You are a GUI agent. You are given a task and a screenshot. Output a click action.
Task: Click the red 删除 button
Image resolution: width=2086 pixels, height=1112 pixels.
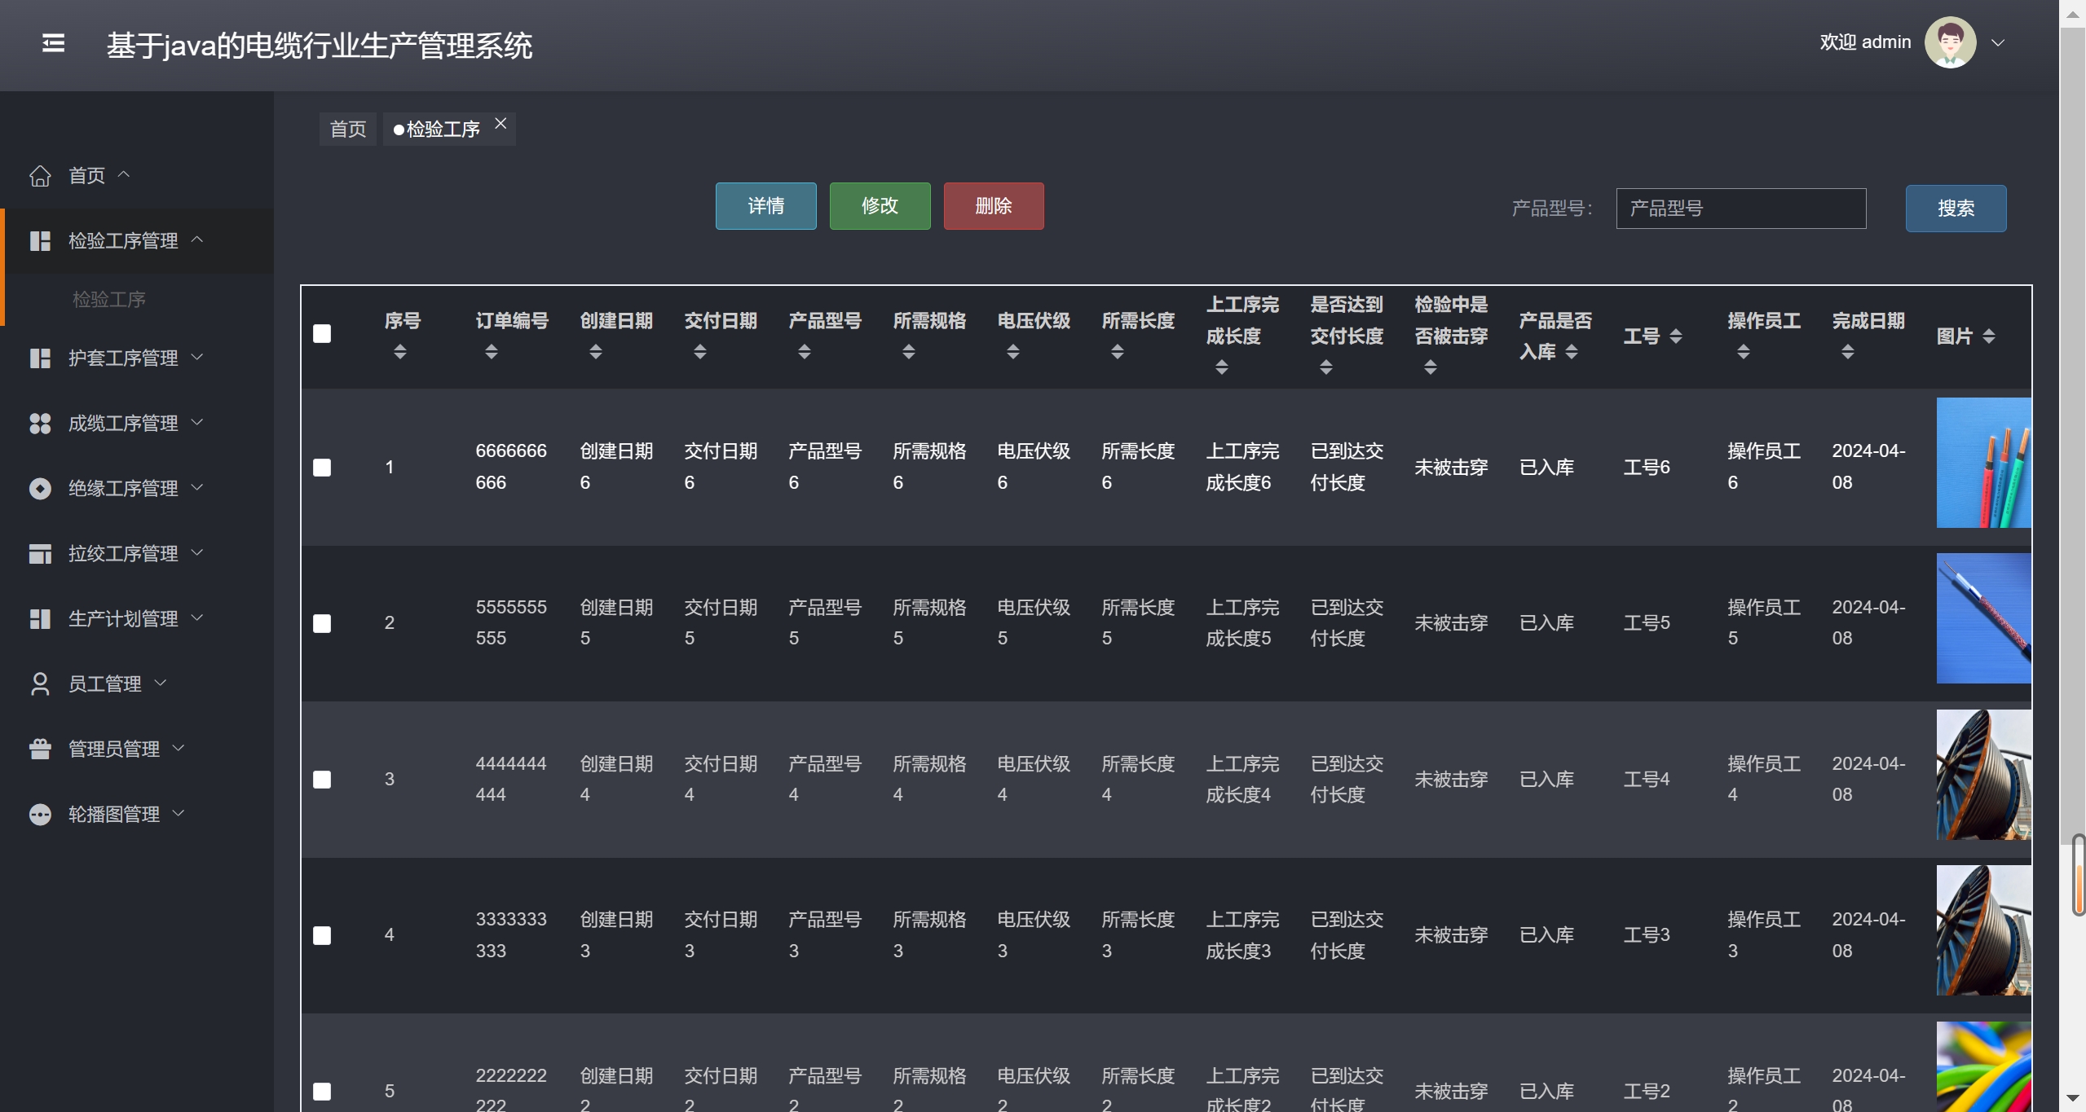[994, 206]
